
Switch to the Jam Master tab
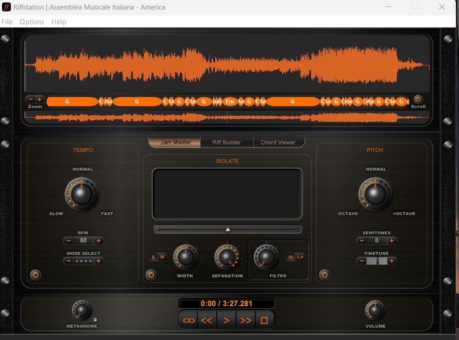(x=175, y=142)
